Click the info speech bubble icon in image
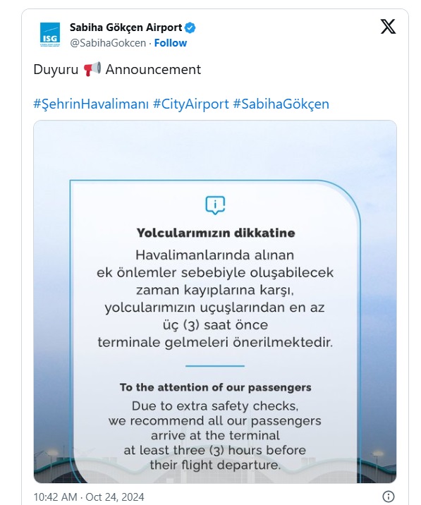This screenshot has width=421, height=505. [215, 205]
